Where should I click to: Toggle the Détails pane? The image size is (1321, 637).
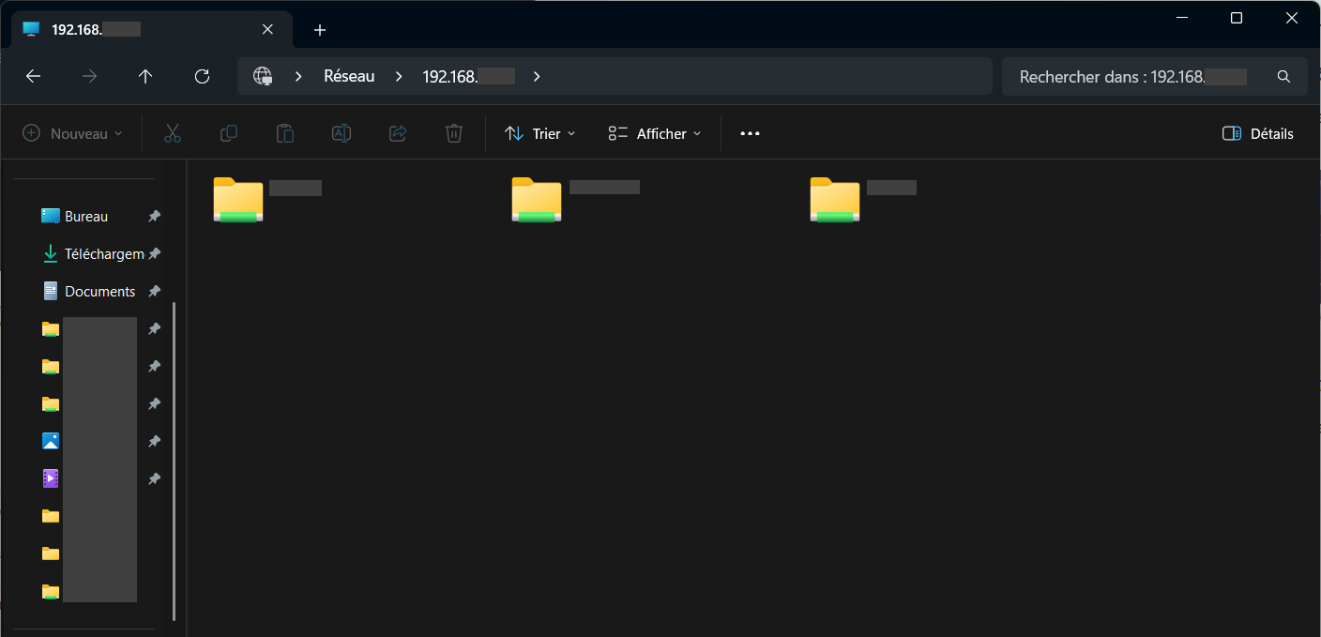point(1258,134)
